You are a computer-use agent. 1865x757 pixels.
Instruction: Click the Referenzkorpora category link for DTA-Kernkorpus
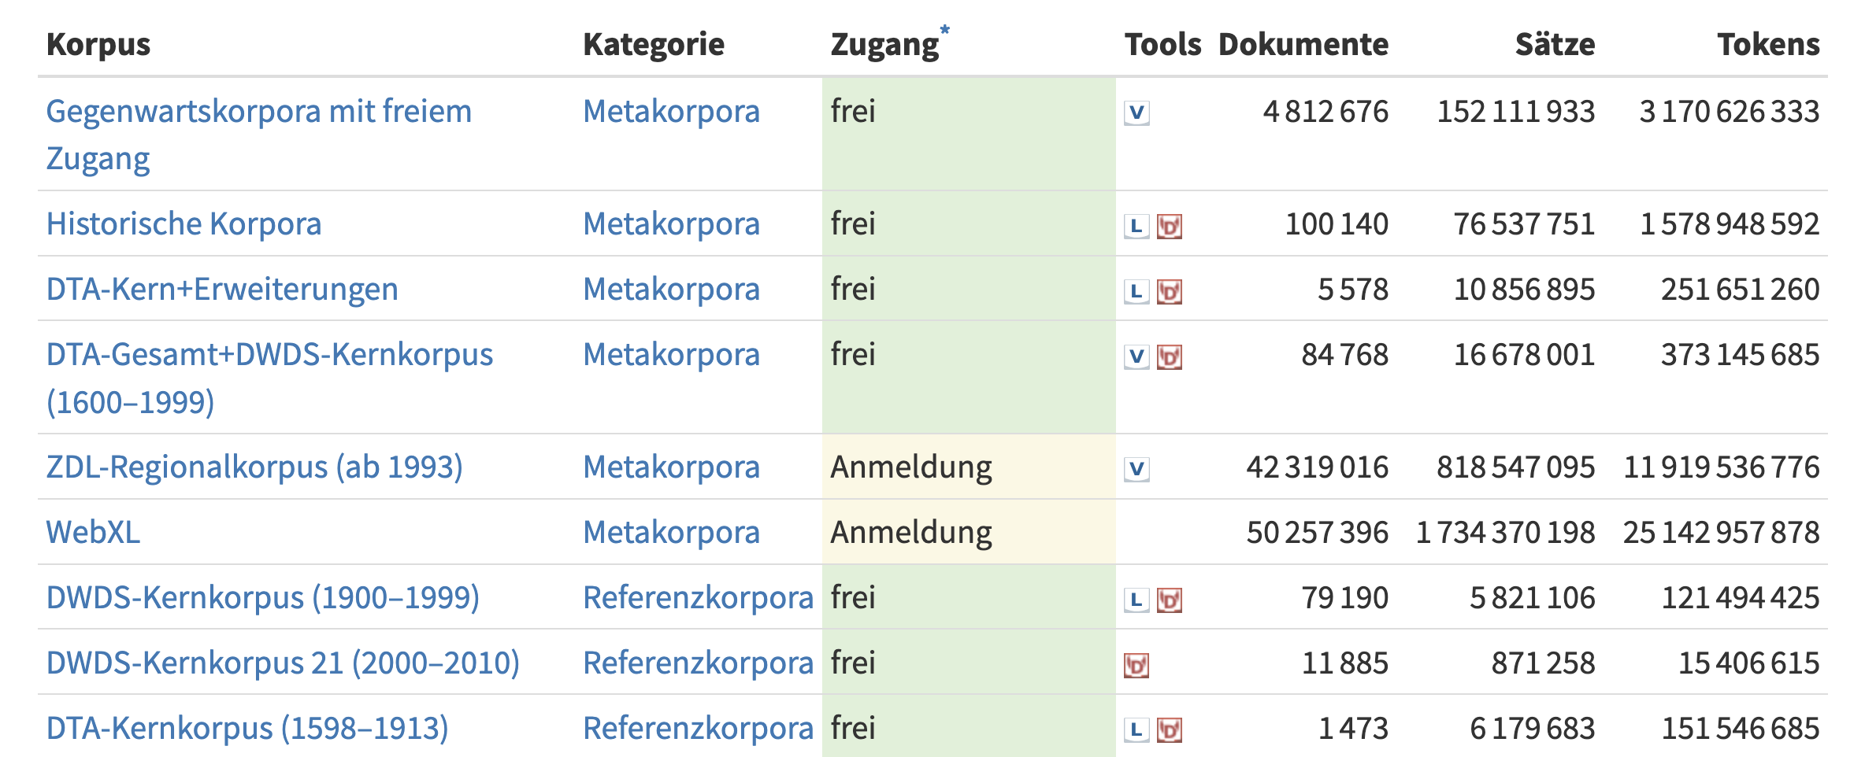pyautogui.click(x=698, y=729)
